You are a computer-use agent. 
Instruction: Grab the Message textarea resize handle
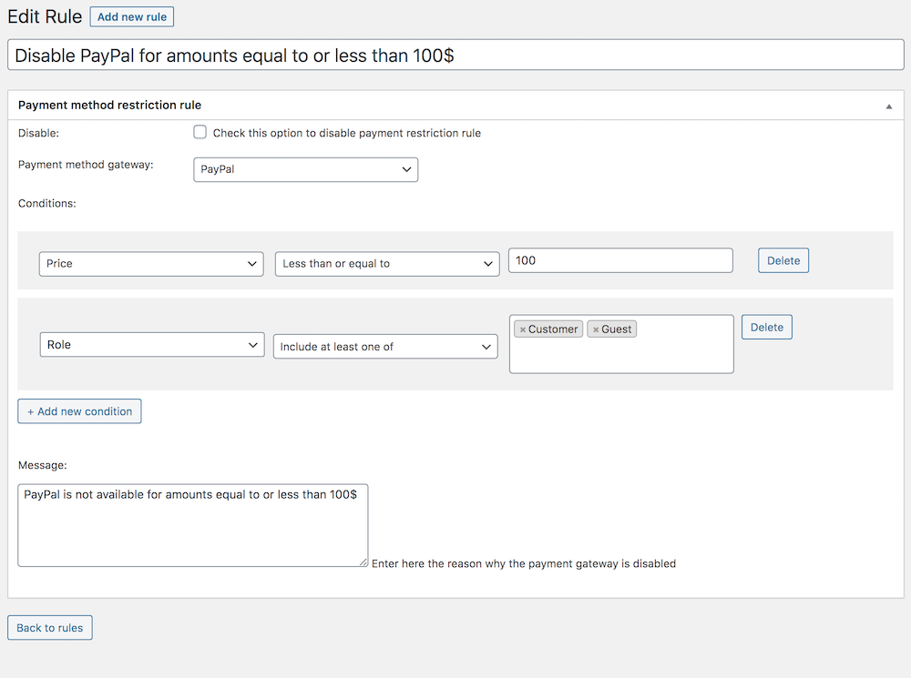(363, 562)
